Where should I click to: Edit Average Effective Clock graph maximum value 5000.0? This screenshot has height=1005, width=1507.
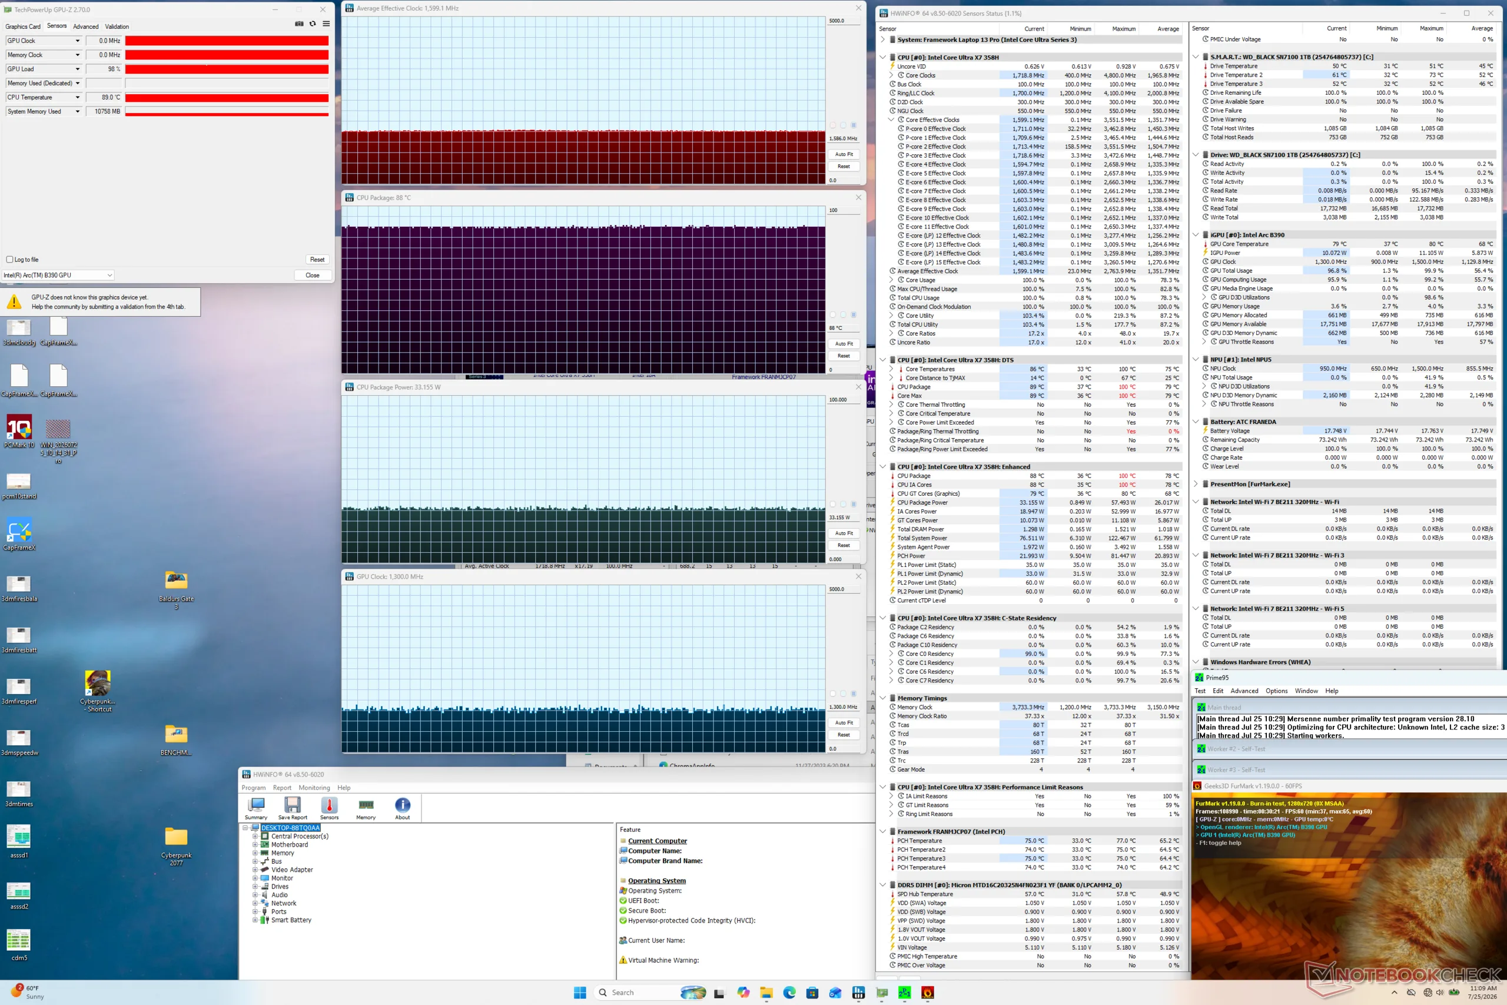844,21
